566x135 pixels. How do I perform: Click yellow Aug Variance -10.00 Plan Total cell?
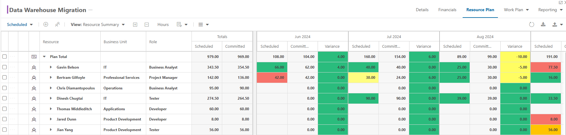coord(515,57)
